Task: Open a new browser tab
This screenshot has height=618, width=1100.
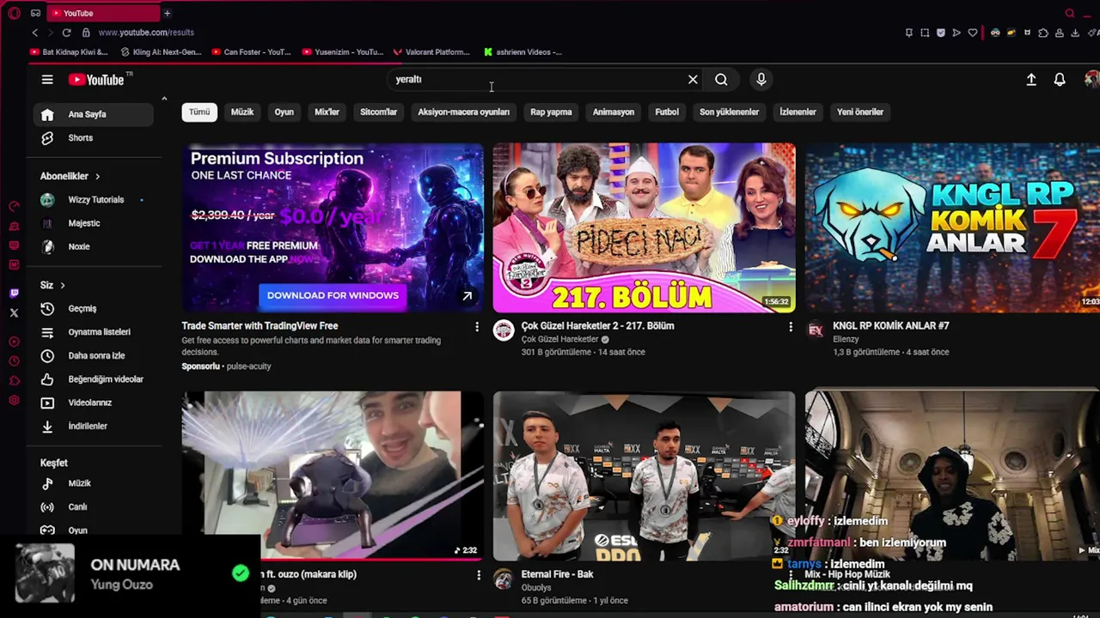Action: (x=167, y=13)
